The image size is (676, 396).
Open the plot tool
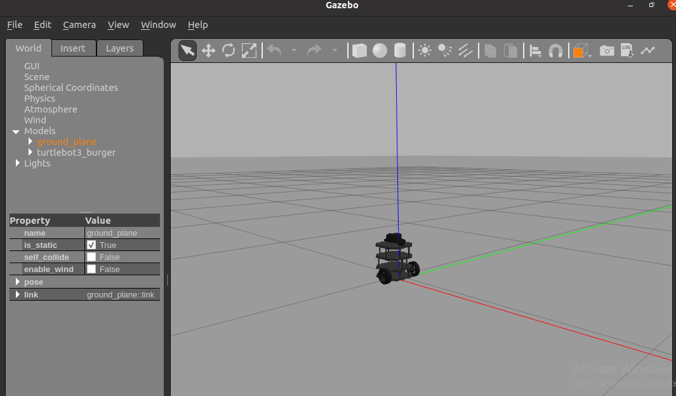(649, 51)
